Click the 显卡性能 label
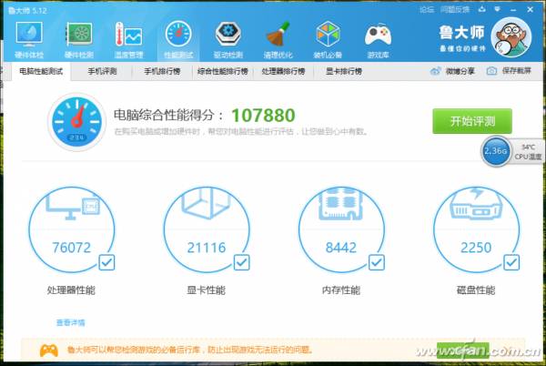Viewport: 546px width, 366px height. coord(207,290)
